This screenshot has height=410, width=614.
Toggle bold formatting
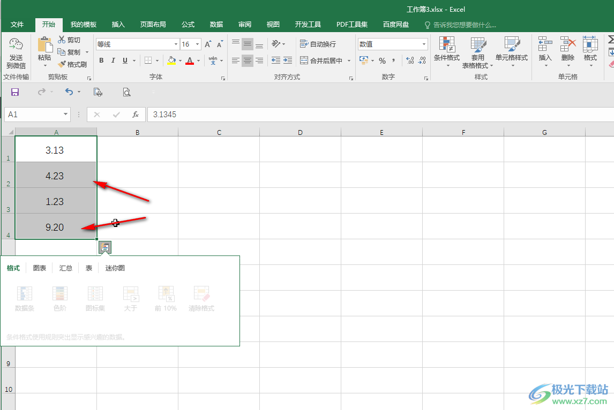101,60
